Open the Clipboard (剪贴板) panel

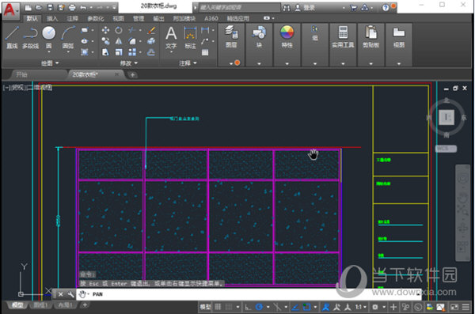pyautogui.click(x=370, y=36)
